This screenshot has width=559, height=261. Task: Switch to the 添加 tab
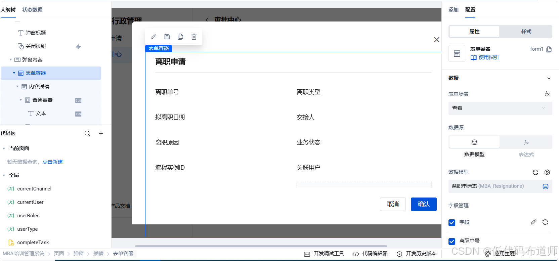coord(454,10)
